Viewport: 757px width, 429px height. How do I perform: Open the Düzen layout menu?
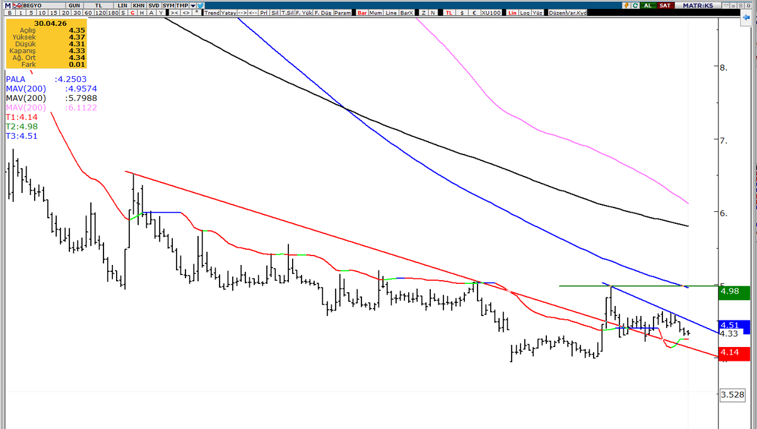pos(558,13)
